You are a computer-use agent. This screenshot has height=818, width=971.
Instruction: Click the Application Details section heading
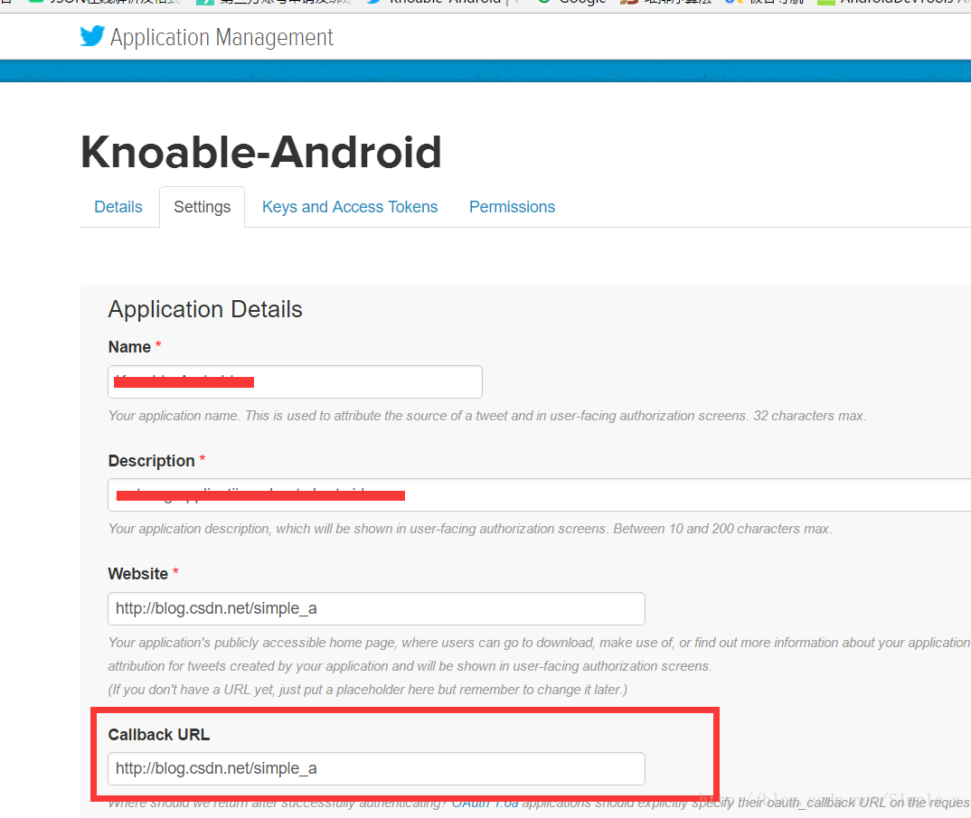(x=205, y=309)
